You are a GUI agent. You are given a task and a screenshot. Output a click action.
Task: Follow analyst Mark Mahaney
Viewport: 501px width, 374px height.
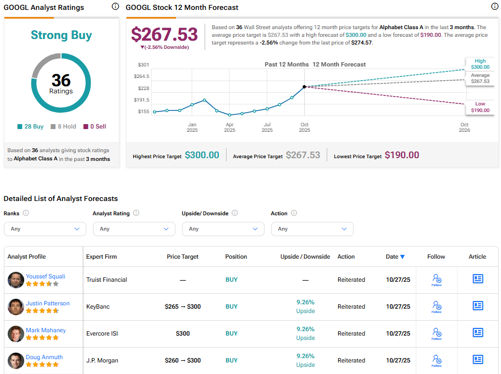437,333
